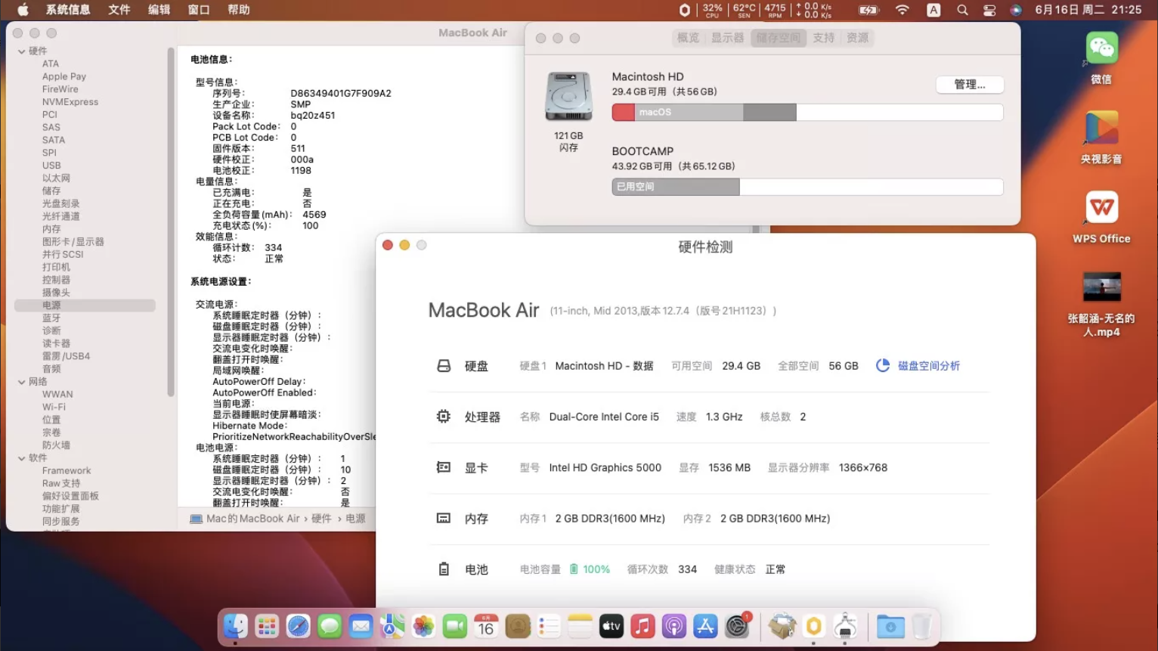Open WeChat (微信) desktop icon
Screen dimensions: 1158x651
pos(1101,49)
